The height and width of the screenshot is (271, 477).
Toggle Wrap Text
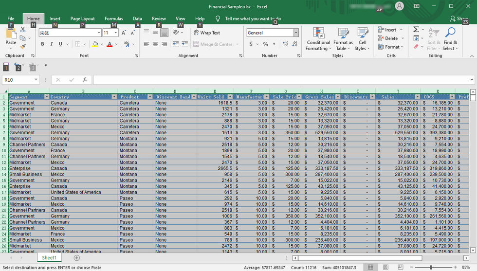(206, 33)
